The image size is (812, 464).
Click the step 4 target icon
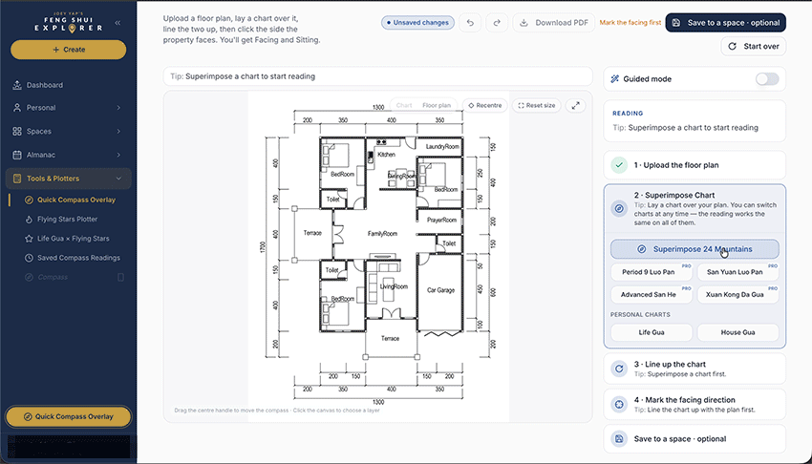click(x=619, y=404)
